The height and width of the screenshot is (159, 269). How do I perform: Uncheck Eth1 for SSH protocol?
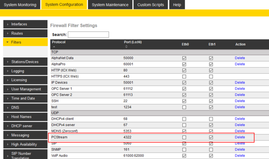[211, 101]
